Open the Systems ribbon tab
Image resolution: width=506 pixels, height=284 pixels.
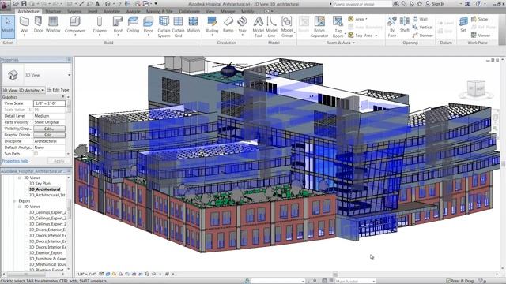click(x=74, y=11)
